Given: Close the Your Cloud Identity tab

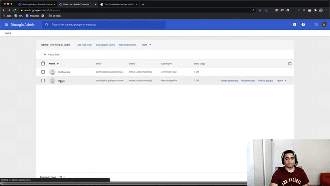Looking at the screenshot, I should pyautogui.click(x=136, y=4).
